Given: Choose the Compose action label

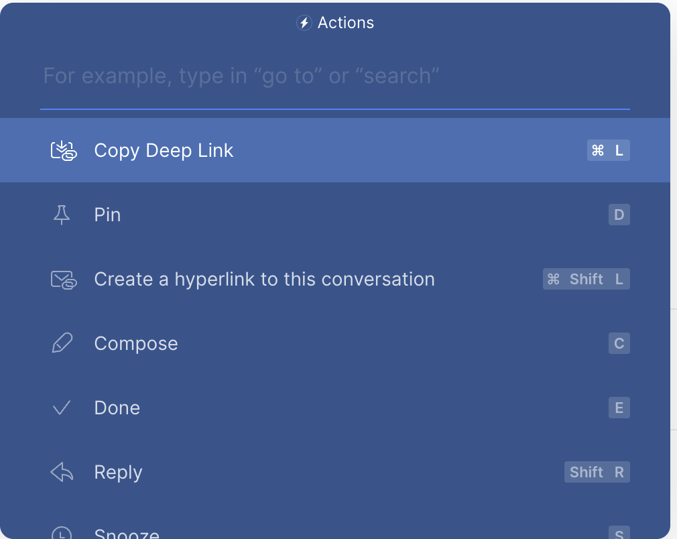Looking at the screenshot, I should (x=136, y=344).
